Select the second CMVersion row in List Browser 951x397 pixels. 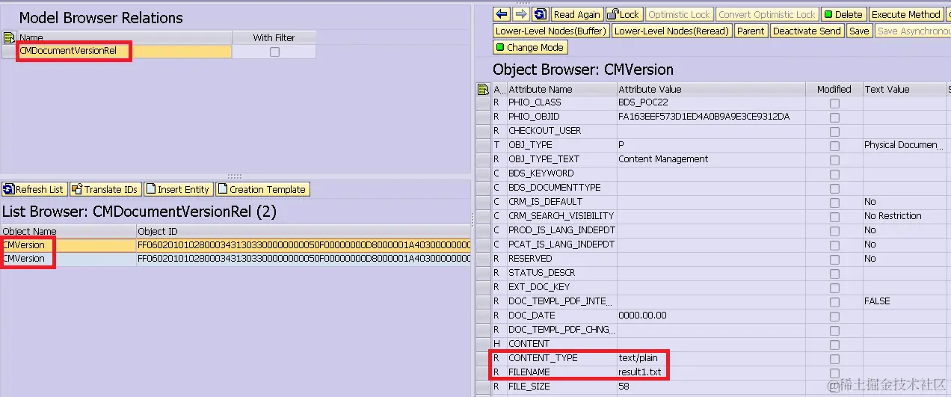click(x=236, y=258)
